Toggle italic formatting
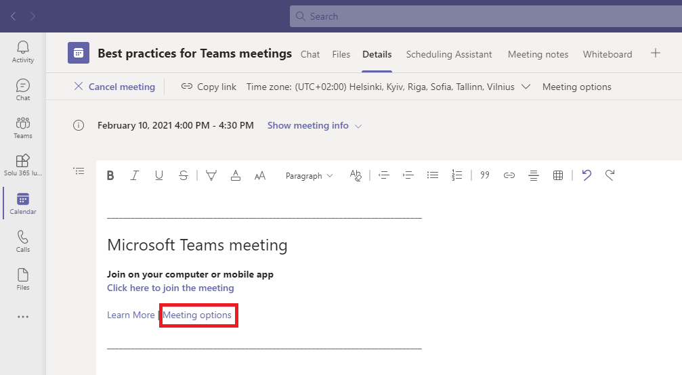682x375 pixels. [135, 175]
